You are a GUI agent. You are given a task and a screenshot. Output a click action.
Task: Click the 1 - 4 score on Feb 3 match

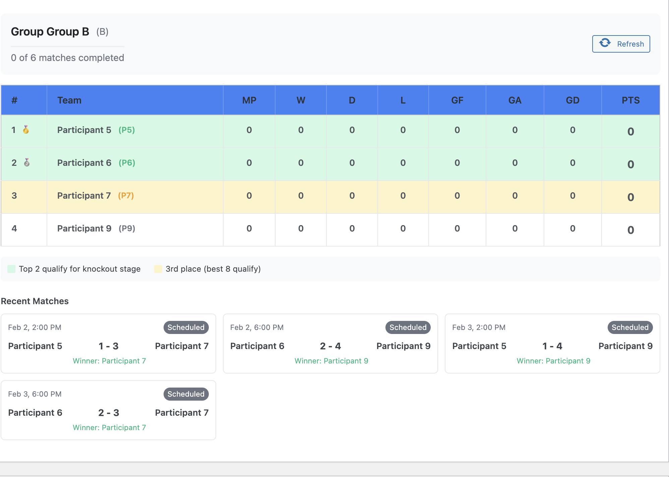(x=552, y=346)
